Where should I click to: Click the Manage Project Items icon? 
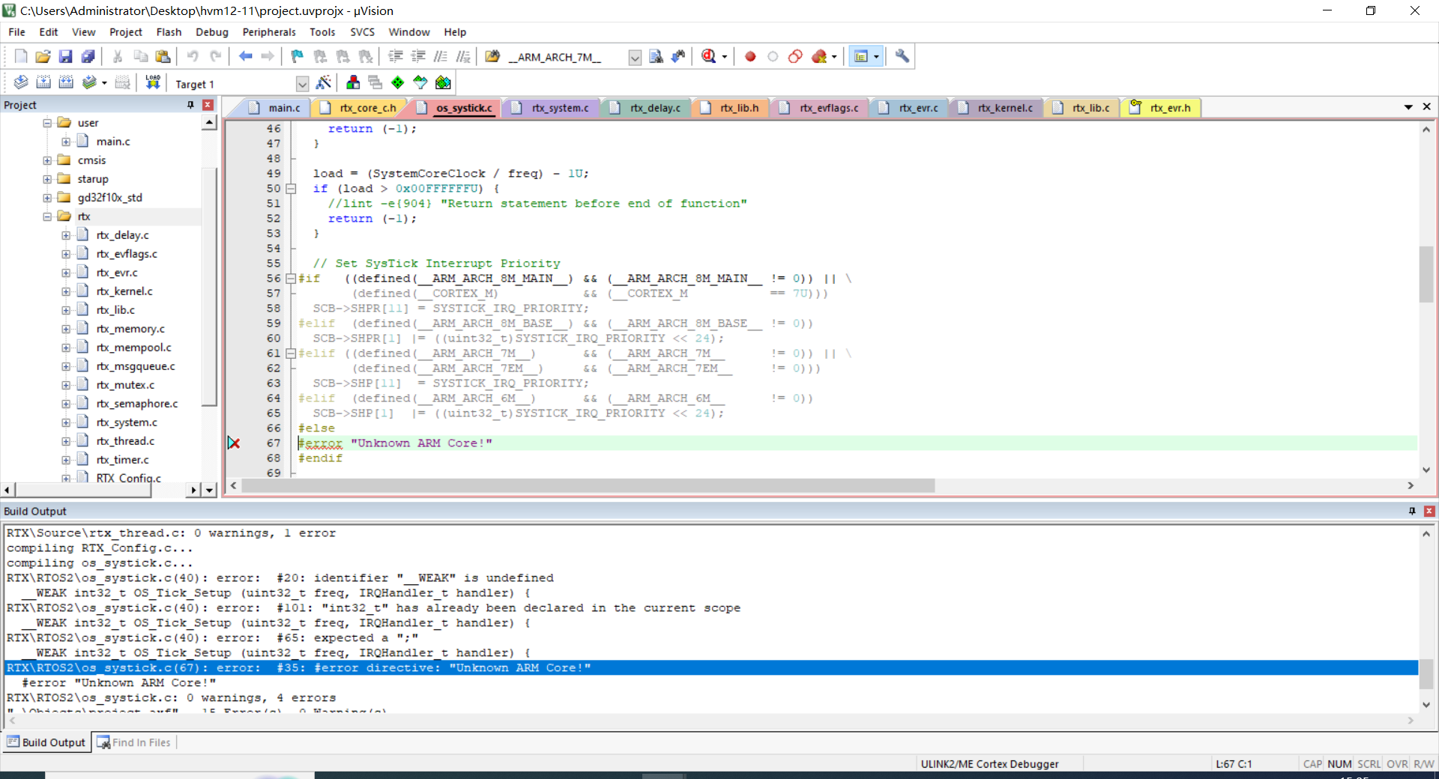353,83
